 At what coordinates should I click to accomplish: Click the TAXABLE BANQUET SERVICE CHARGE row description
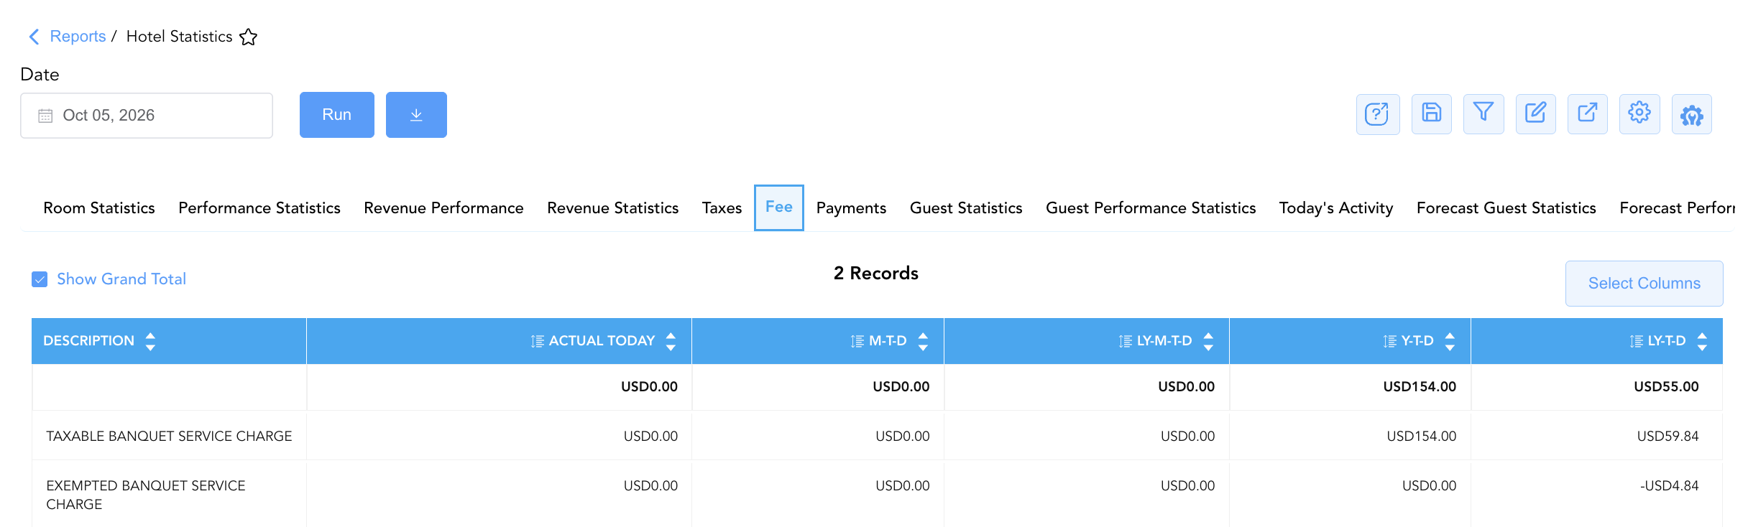click(x=169, y=437)
